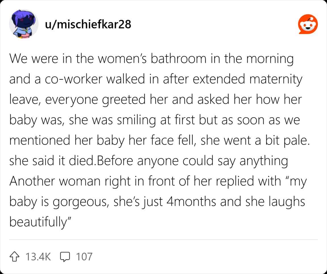Open comments via the speech bubble icon
Viewport: 327px width, 274px height.
tap(65, 256)
